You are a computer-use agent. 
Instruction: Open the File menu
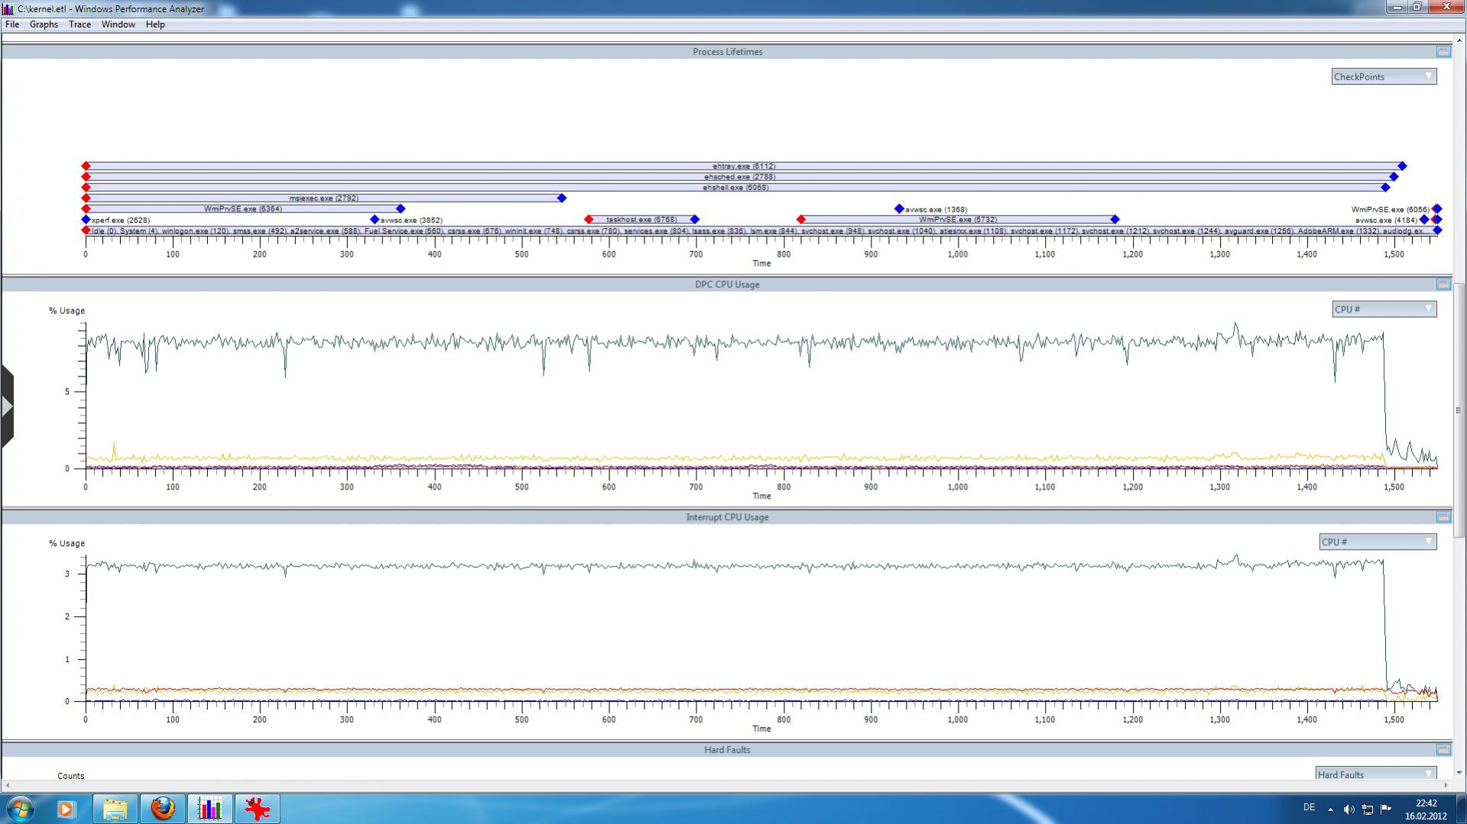(x=12, y=24)
